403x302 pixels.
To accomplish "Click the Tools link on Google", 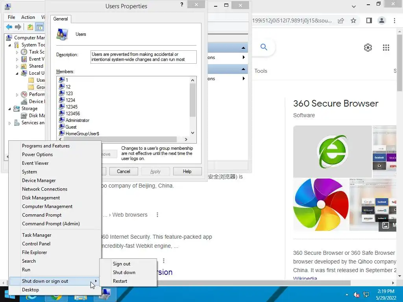I will 261,71.
